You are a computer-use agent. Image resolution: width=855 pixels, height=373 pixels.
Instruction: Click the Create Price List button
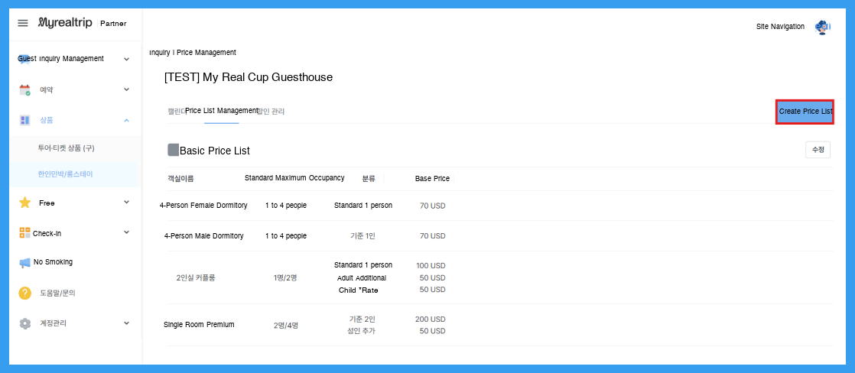click(x=805, y=112)
